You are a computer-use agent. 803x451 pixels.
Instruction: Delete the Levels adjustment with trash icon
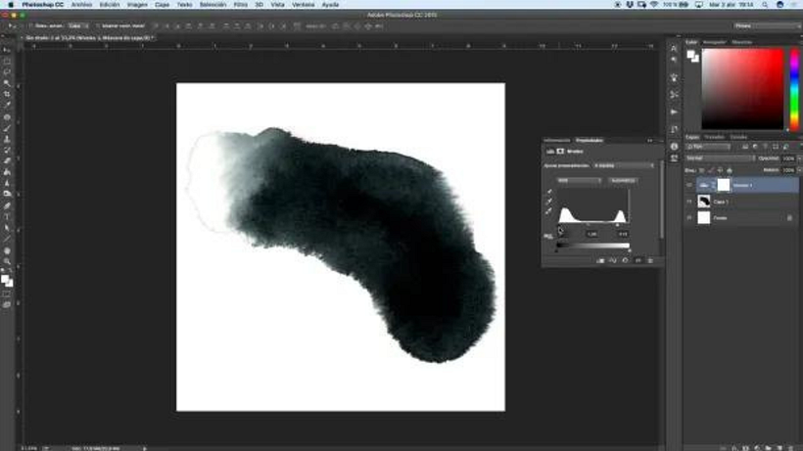pos(650,261)
